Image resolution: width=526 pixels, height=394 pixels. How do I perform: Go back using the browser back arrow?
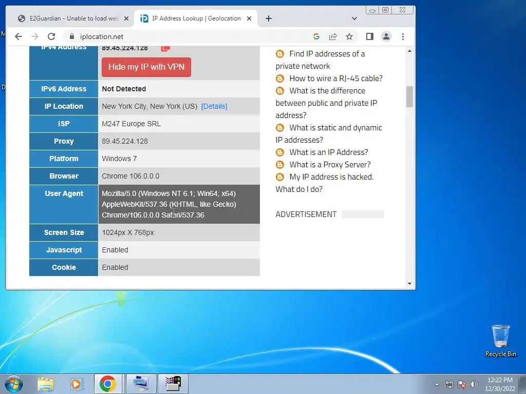click(x=18, y=36)
